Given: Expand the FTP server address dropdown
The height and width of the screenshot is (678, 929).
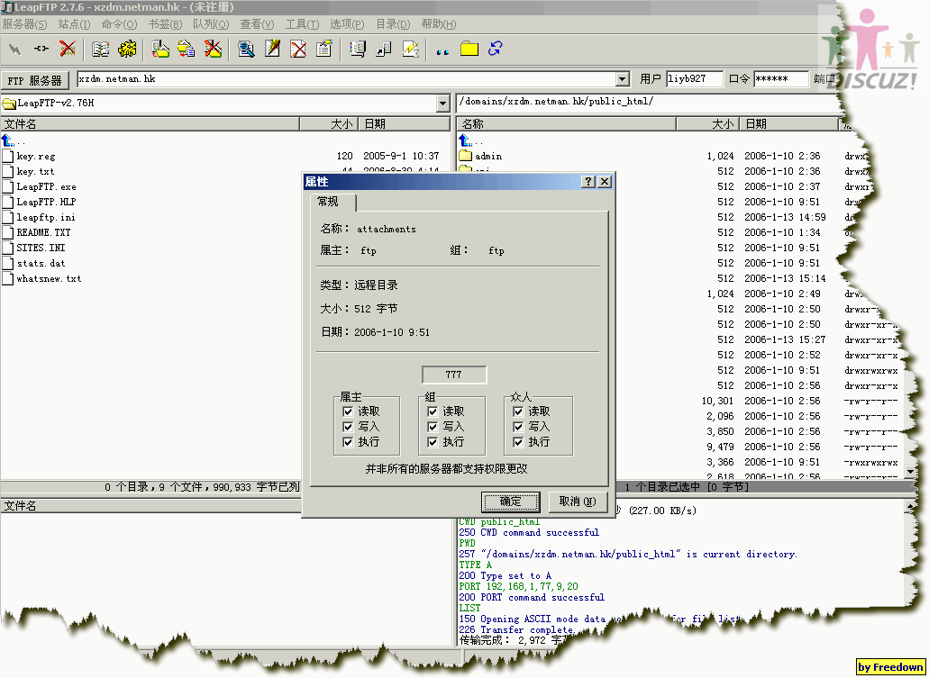Looking at the screenshot, I should (x=622, y=79).
